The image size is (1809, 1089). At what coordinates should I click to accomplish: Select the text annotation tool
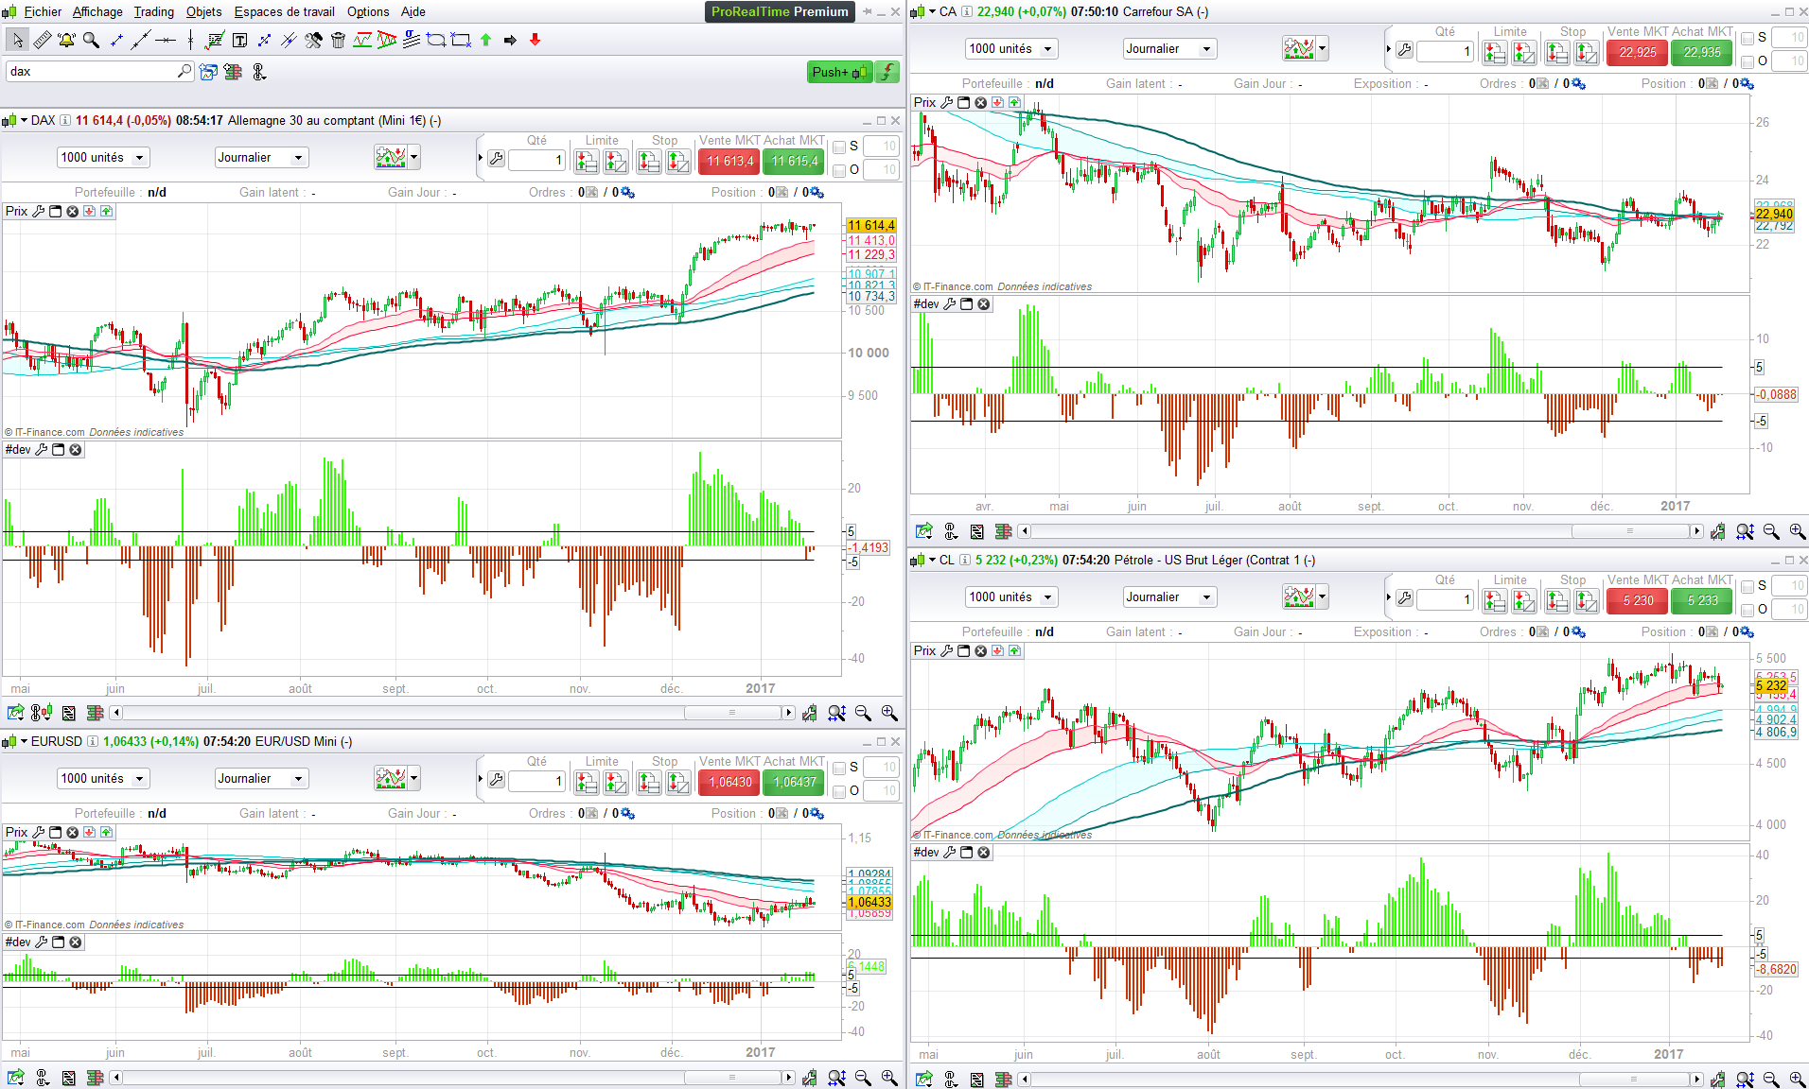[239, 40]
